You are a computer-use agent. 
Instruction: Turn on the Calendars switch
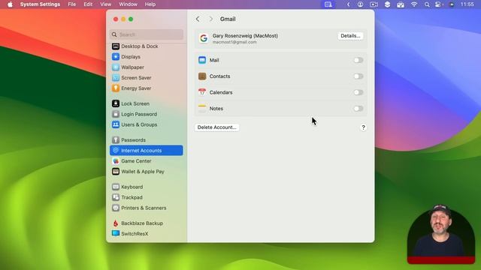(358, 92)
